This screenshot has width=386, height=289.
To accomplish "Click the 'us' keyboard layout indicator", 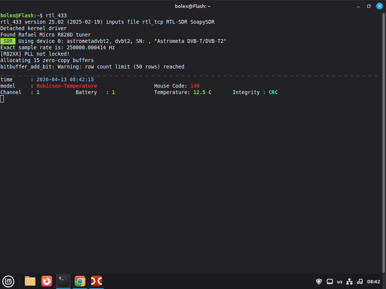I will point(340,281).
